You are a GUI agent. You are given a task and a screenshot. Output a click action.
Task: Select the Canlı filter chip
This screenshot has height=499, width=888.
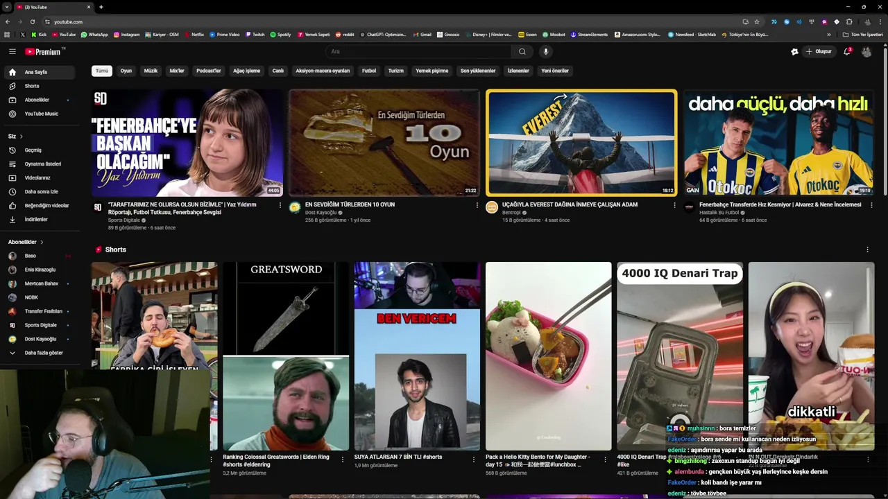[277, 71]
